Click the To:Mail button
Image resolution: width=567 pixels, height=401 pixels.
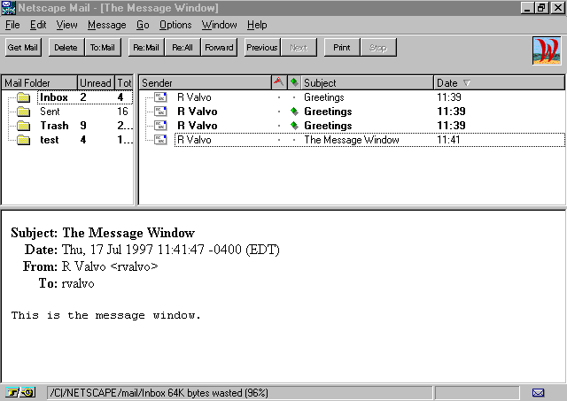pyautogui.click(x=103, y=47)
